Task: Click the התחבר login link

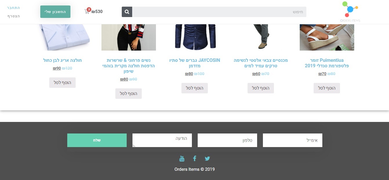Action: [x=14, y=8]
